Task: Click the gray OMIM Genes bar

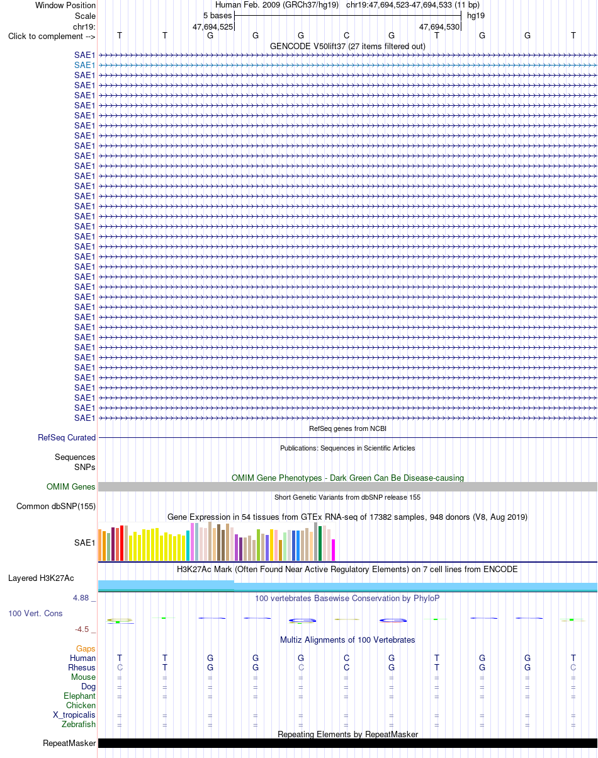Action: [x=347, y=486]
